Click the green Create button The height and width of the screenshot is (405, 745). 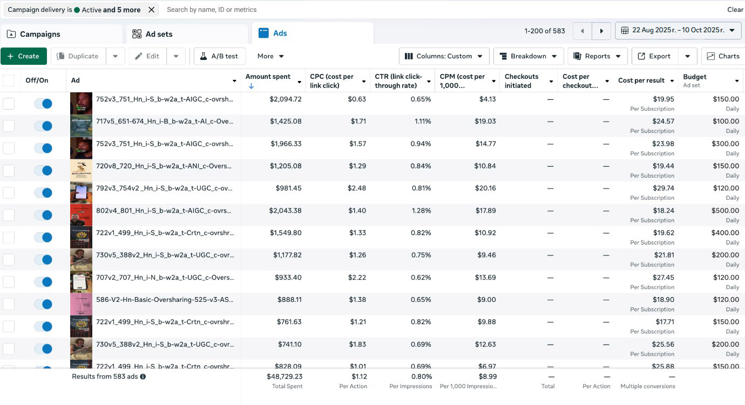point(23,56)
